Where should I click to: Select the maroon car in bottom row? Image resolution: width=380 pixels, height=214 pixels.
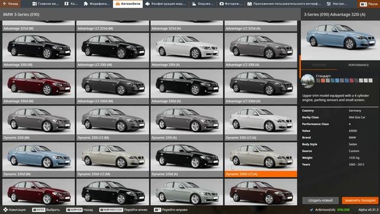coord(261,192)
